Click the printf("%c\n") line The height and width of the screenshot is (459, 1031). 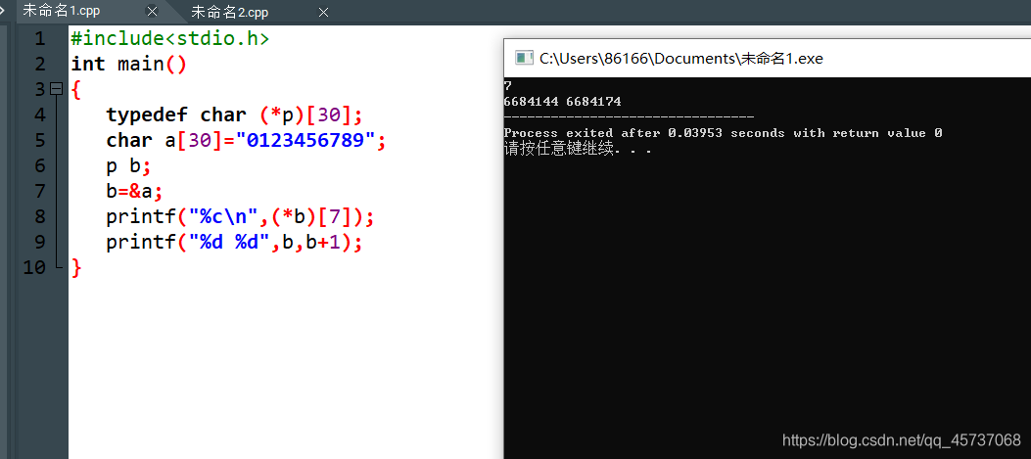tap(240, 217)
